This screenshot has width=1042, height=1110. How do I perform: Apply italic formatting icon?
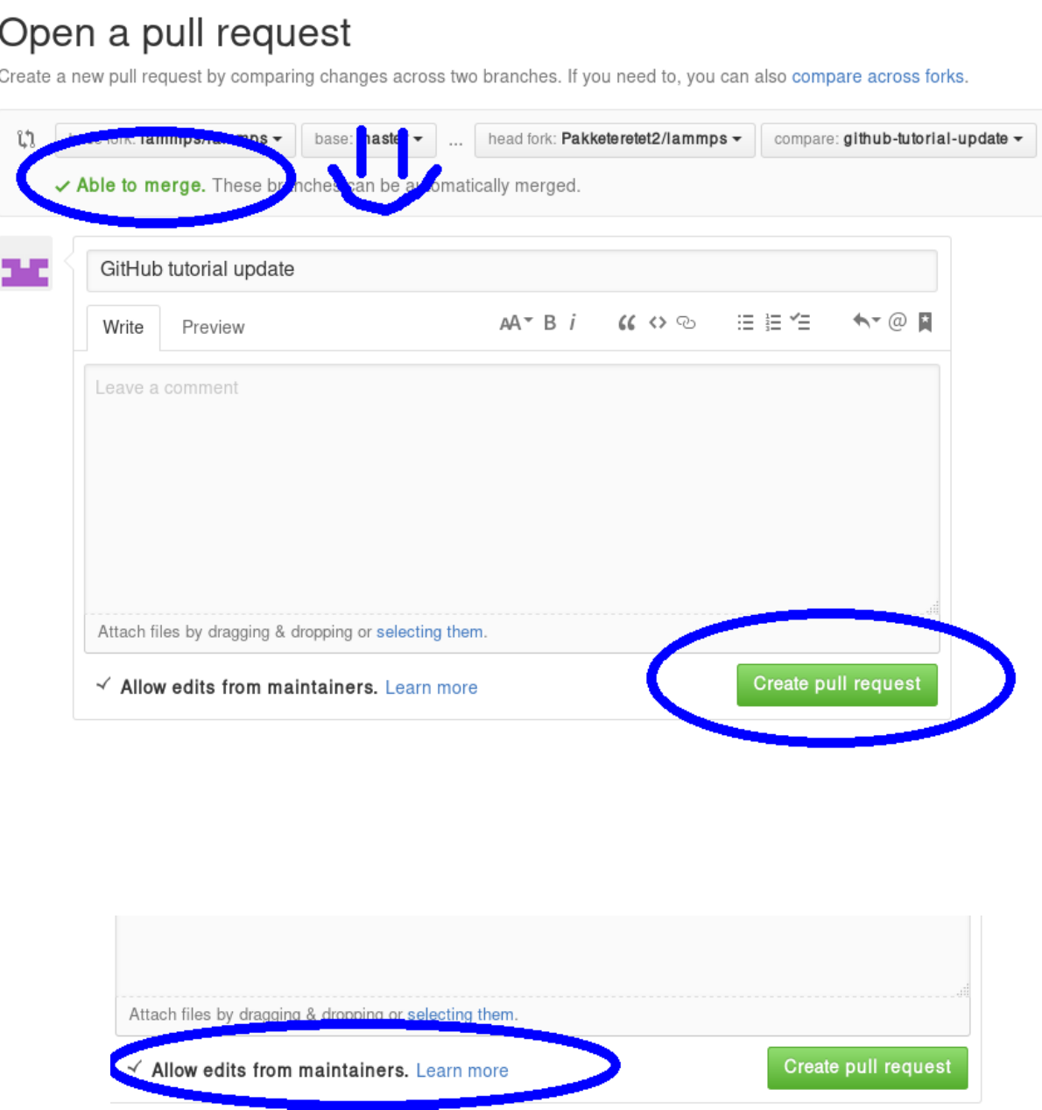click(x=573, y=322)
